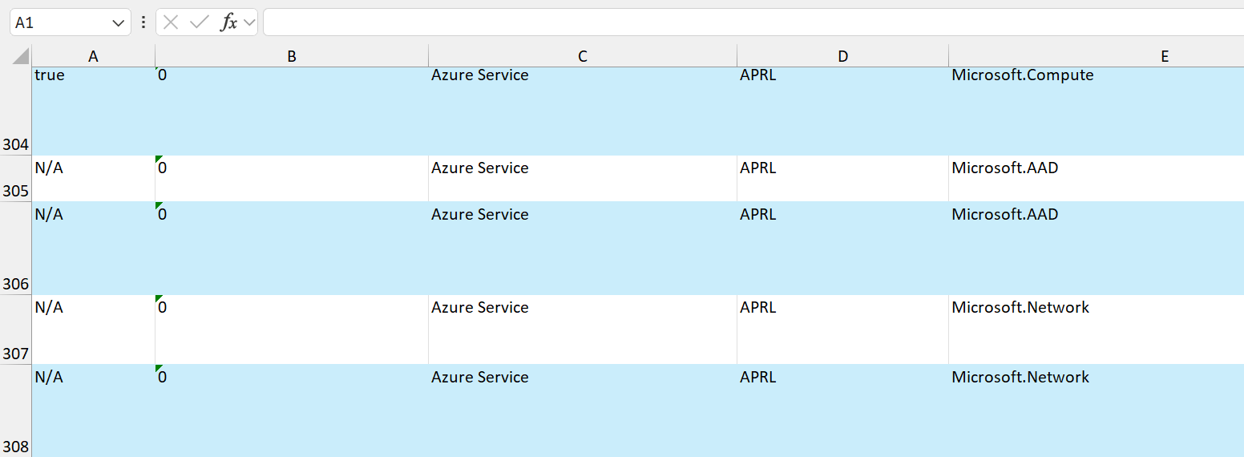
Task: Expand the chevron next to the fx button
Action: click(x=249, y=22)
